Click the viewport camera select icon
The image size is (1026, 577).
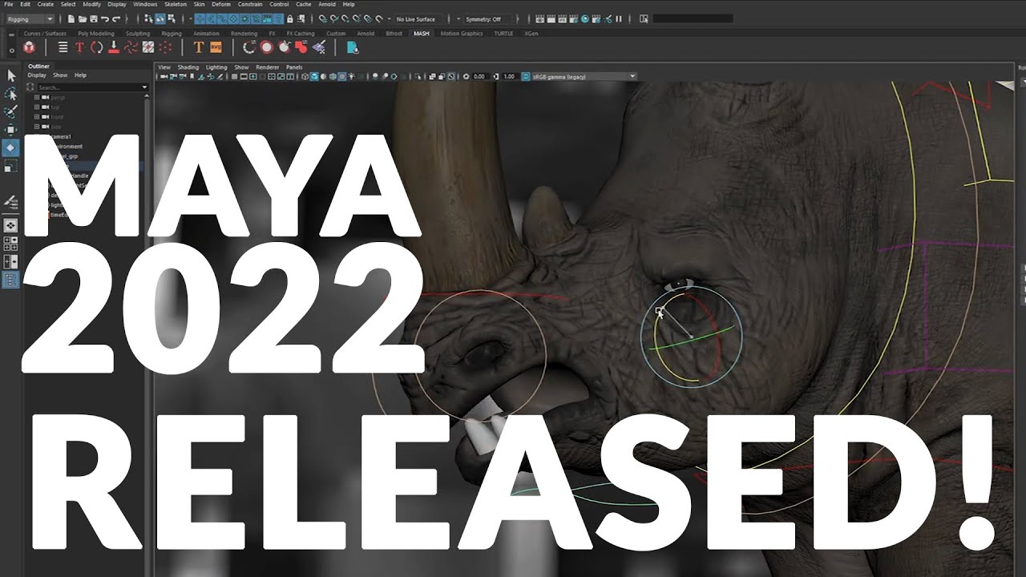point(164,77)
